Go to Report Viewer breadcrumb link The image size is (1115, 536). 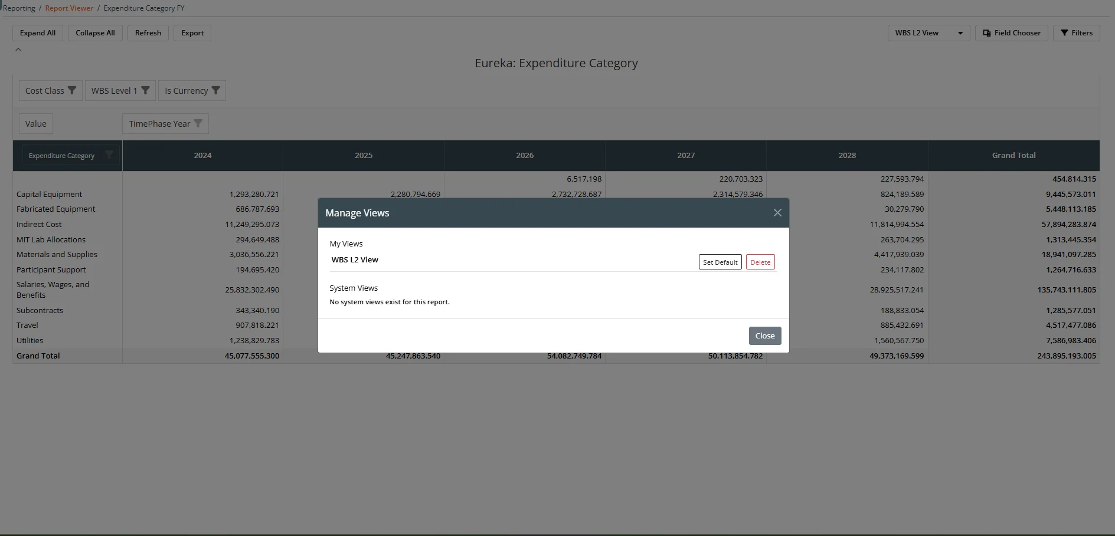click(69, 8)
